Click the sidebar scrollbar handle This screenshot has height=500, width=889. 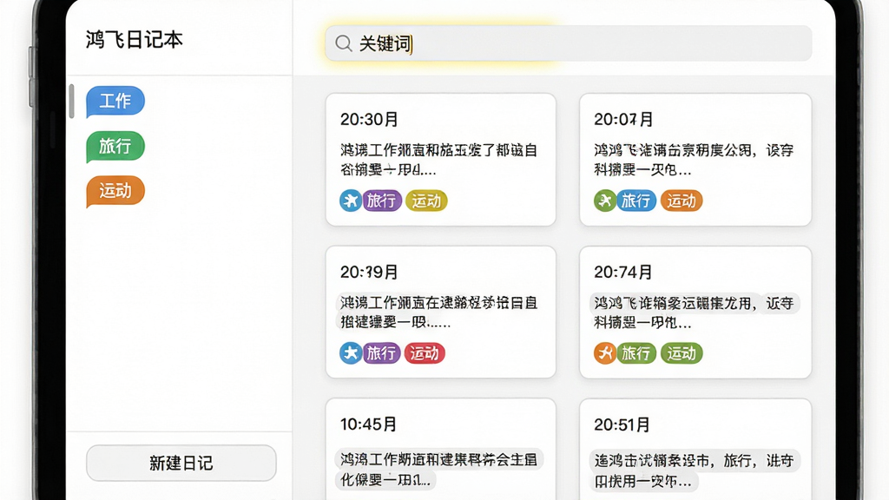71,102
